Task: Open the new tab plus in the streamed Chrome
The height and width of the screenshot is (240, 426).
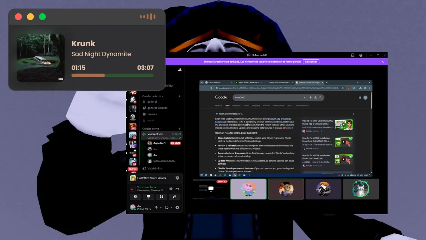Action: point(326,82)
